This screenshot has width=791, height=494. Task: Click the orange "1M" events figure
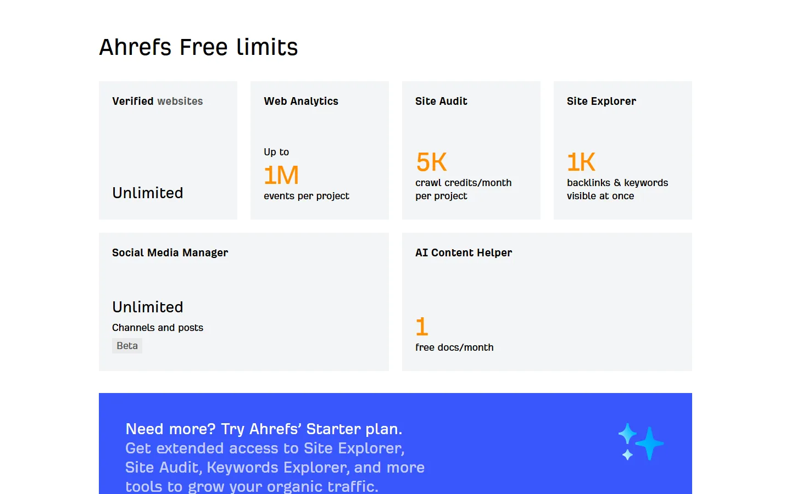pyautogui.click(x=281, y=176)
